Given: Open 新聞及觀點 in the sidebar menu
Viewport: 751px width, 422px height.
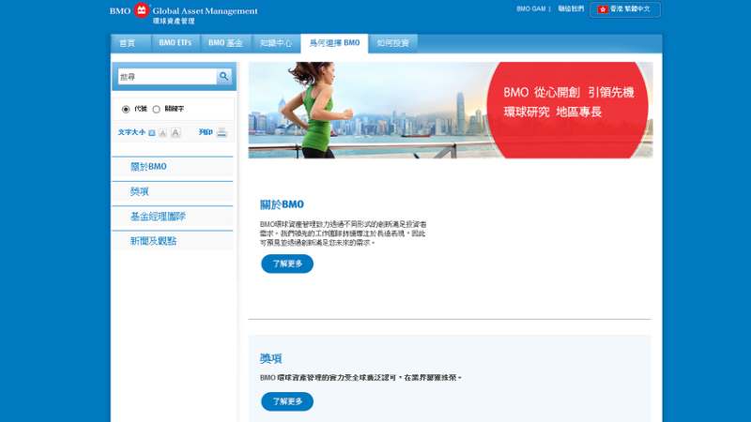Looking at the screenshot, I should click(173, 241).
